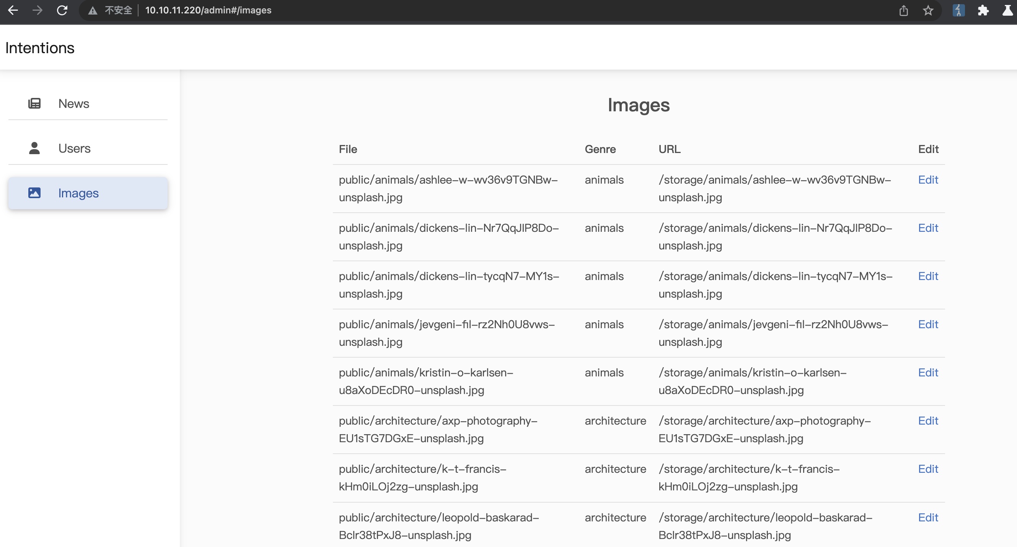Click the not-secure warning triangle icon
Viewport: 1017px width, 547px height.
tap(92, 11)
